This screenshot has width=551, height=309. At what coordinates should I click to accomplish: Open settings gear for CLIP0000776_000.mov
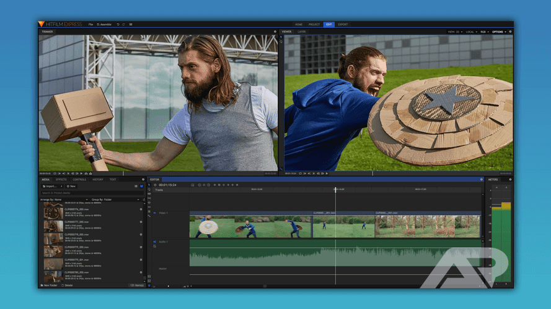click(x=141, y=209)
